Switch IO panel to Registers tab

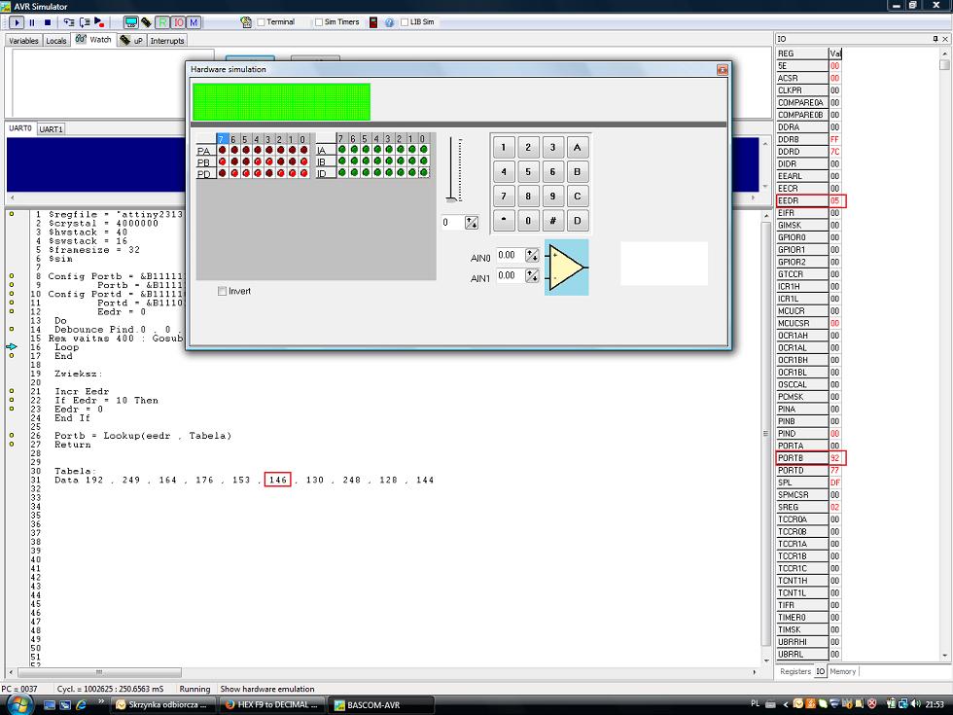[795, 671]
